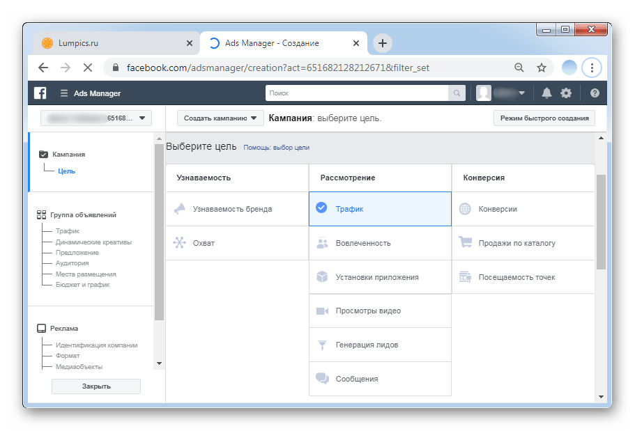Click the Reach (Охват) snowflake icon
635x431 pixels.
(179, 243)
